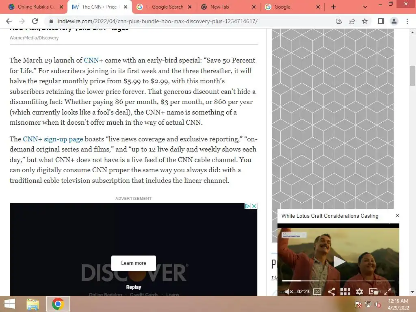416x312 pixels.
Task: Open the Windows Start menu
Action: (10, 304)
